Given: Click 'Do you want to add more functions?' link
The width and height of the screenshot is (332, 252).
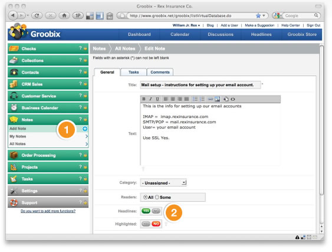Looking at the screenshot, I should coord(48,211).
